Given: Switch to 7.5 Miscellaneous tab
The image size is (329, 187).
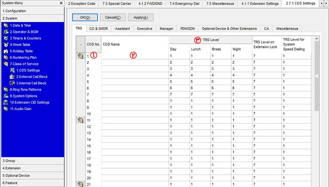Looking at the screenshot, I should (x=220, y=4).
